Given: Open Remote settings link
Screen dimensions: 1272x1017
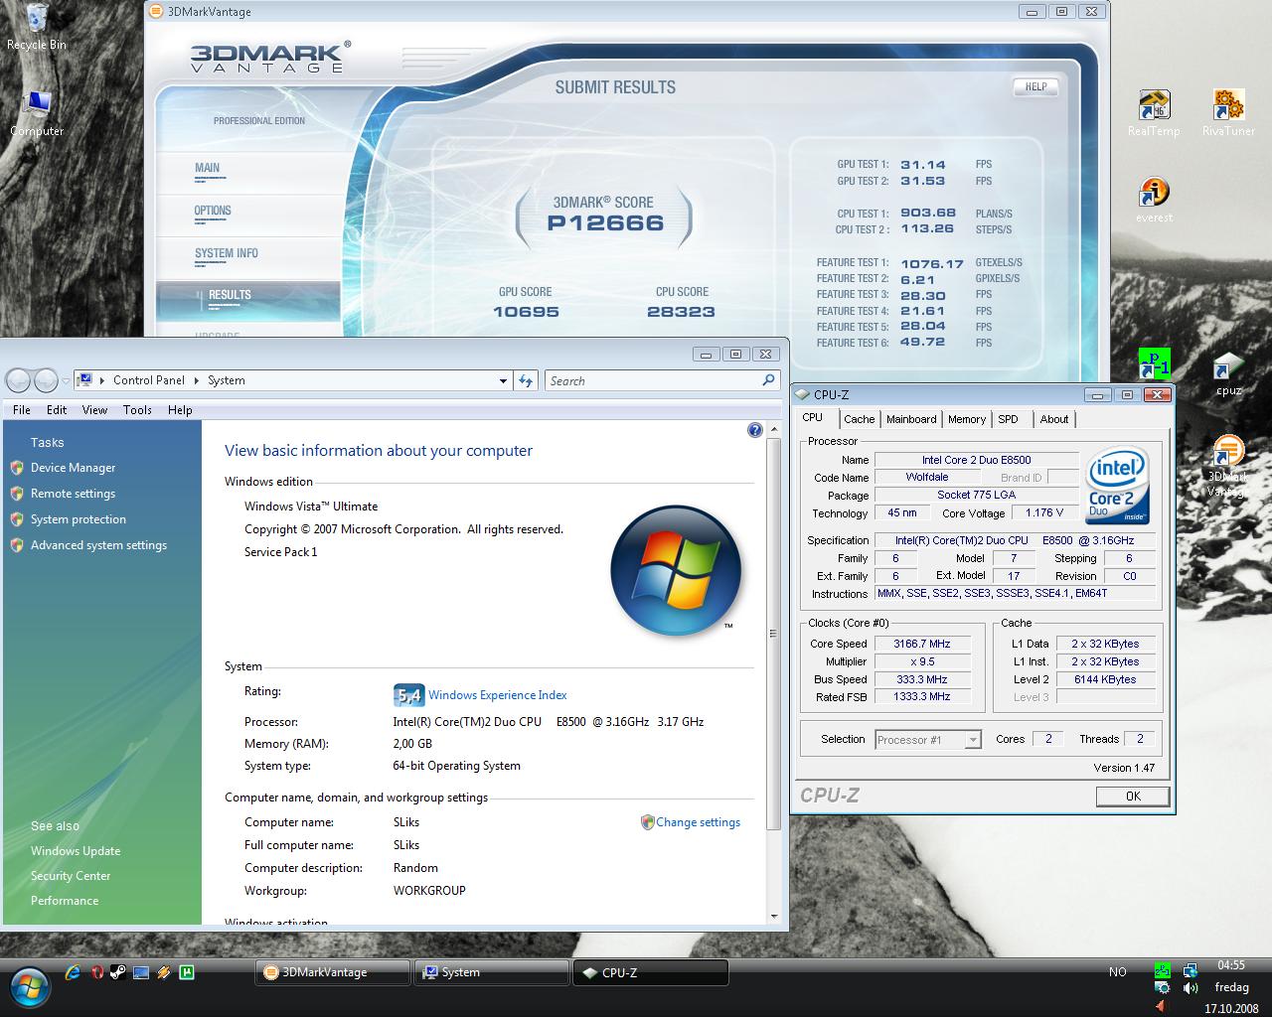Looking at the screenshot, I should click(73, 494).
